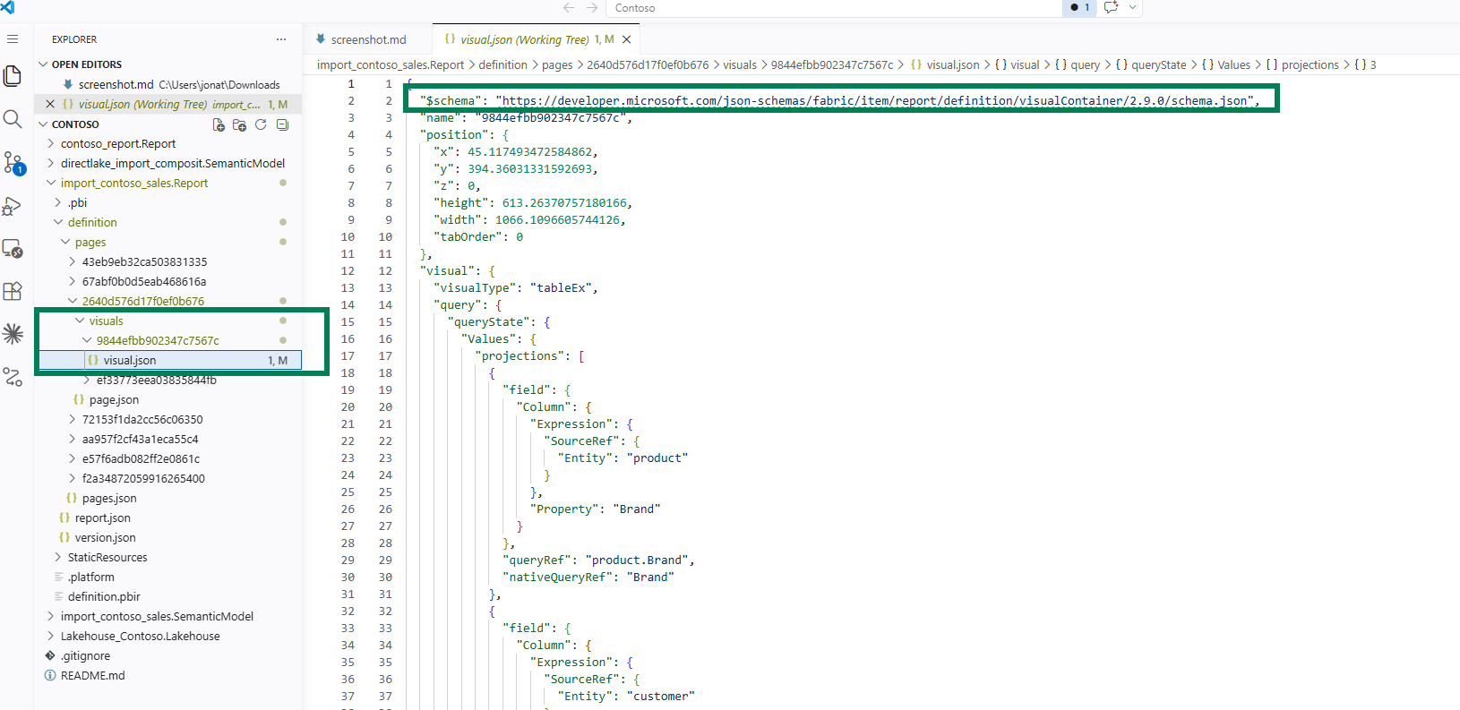This screenshot has width=1460, height=710.
Task: Collapse the CONTOSO section header
Action: click(44, 124)
